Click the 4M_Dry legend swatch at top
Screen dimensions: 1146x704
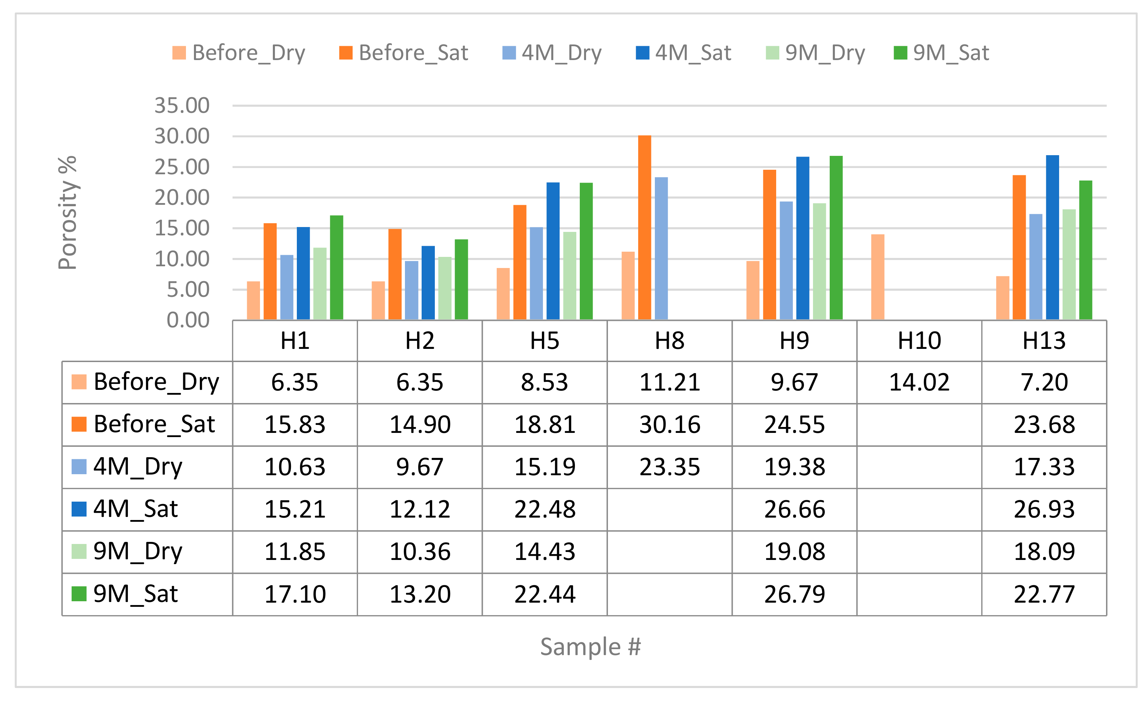pyautogui.click(x=509, y=53)
